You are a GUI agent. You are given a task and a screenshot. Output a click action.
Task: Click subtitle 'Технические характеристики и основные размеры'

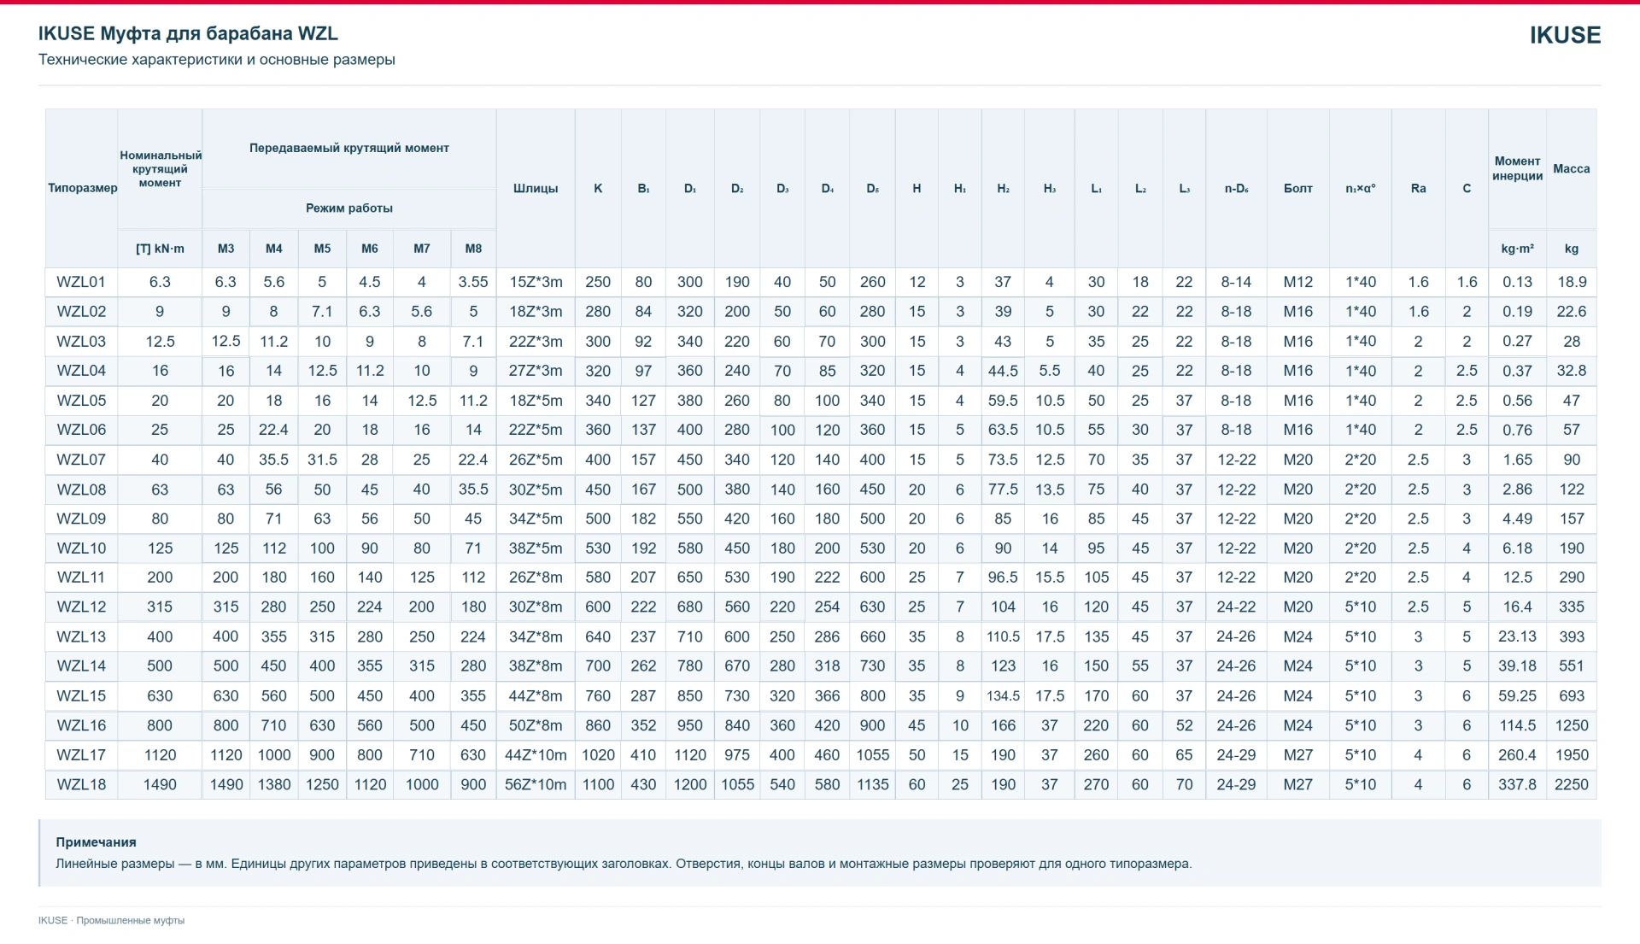pyautogui.click(x=216, y=60)
